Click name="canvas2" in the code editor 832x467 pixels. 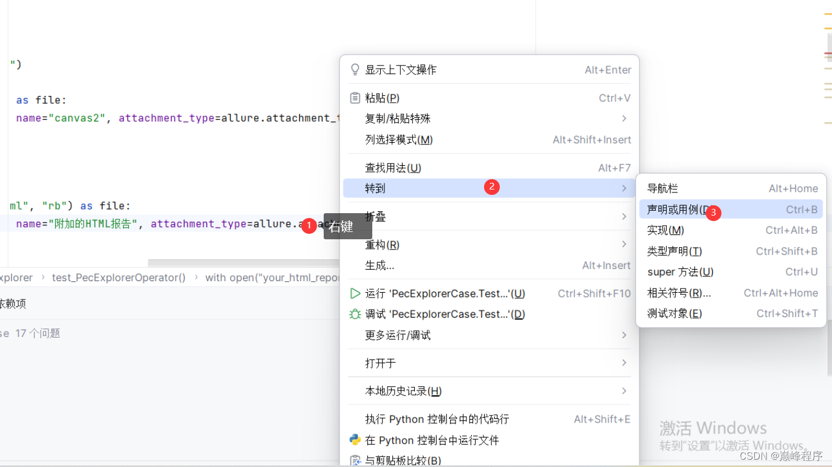point(61,118)
